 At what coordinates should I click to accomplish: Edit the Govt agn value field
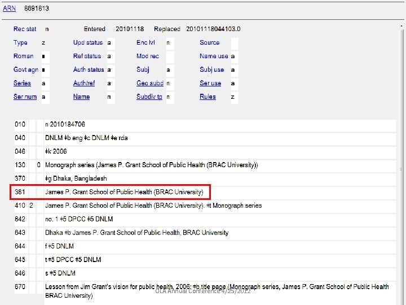coord(45,70)
